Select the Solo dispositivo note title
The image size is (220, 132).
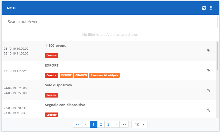point(58,85)
